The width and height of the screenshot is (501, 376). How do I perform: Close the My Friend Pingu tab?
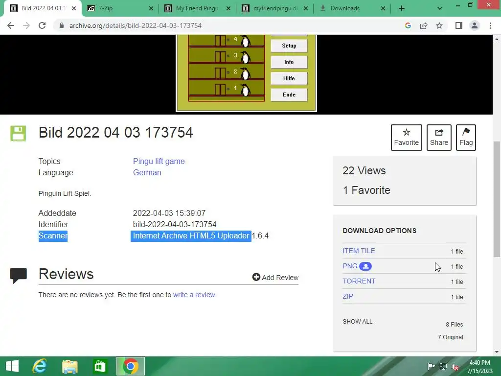tap(228, 8)
